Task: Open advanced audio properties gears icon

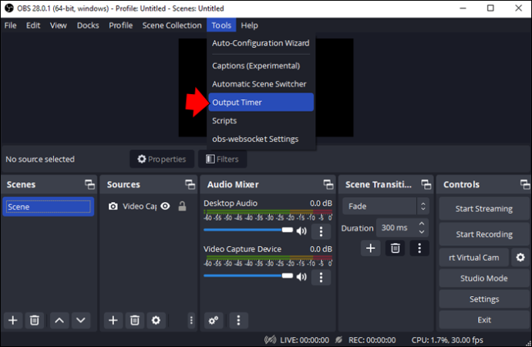Action: coord(214,320)
